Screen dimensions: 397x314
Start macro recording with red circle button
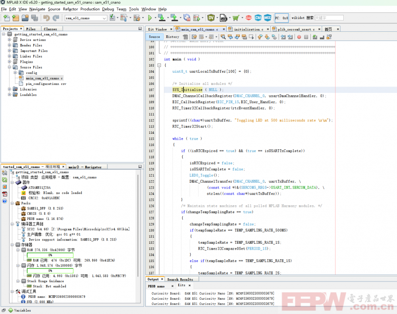pyautogui.click(x=299, y=37)
